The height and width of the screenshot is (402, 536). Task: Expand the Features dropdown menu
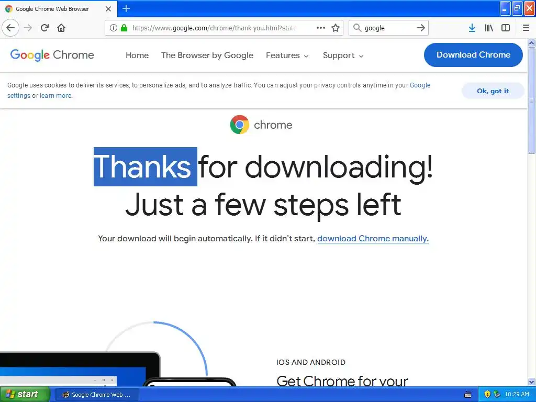287,55
